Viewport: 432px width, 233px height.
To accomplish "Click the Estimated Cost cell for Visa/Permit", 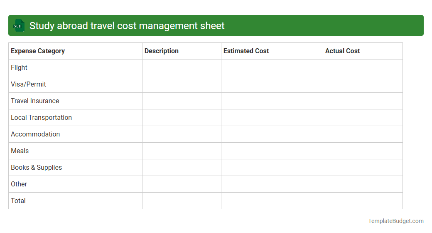I will point(272,84).
